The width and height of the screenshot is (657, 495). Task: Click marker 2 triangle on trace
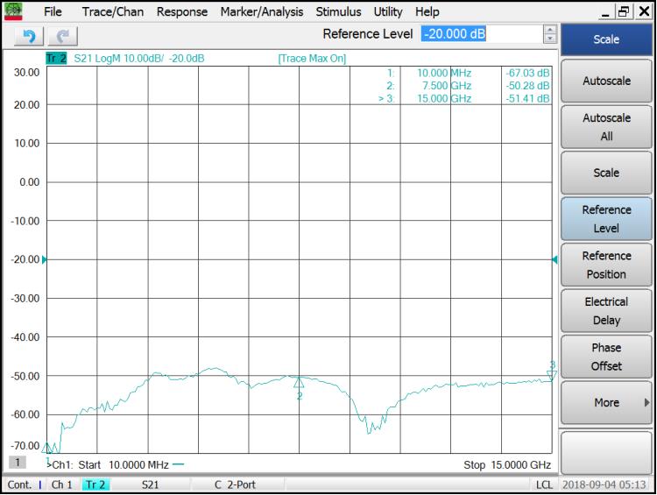pyautogui.click(x=299, y=382)
